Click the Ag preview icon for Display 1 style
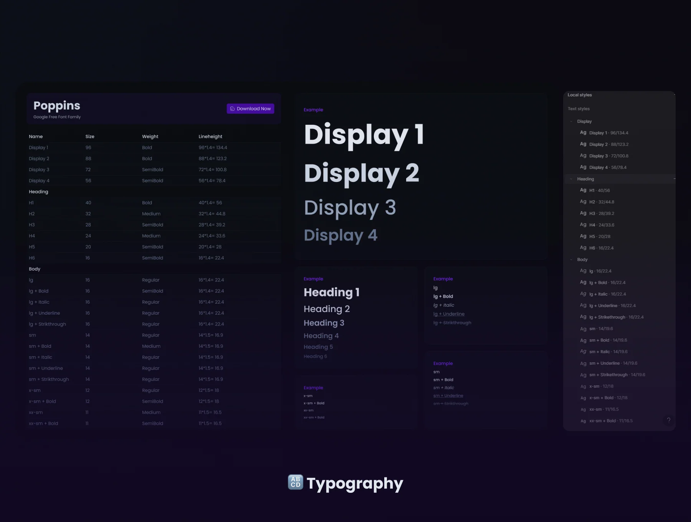Screen dimensions: 691x522 (x=583, y=132)
